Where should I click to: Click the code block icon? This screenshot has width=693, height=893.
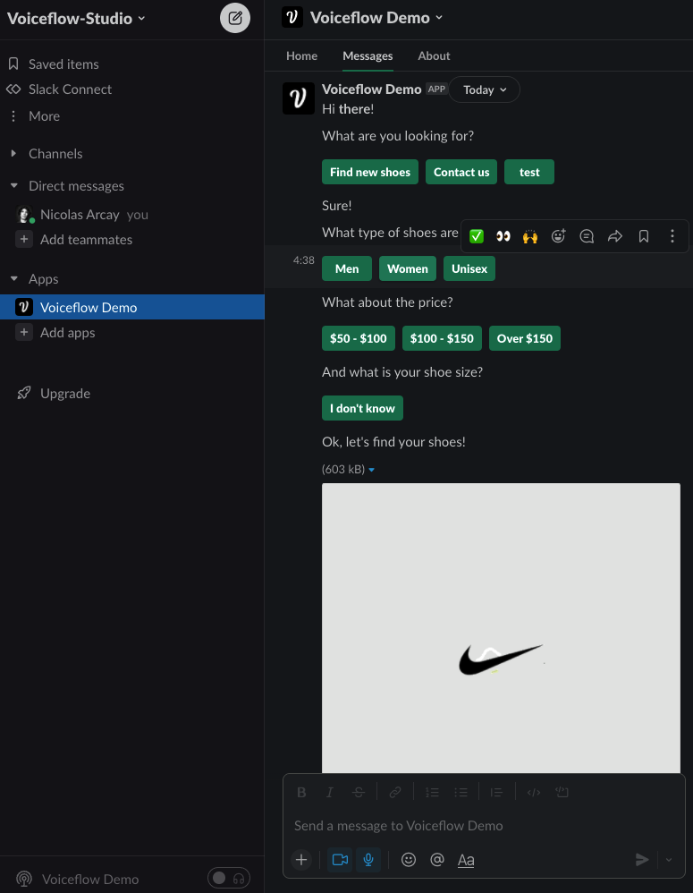(x=562, y=792)
